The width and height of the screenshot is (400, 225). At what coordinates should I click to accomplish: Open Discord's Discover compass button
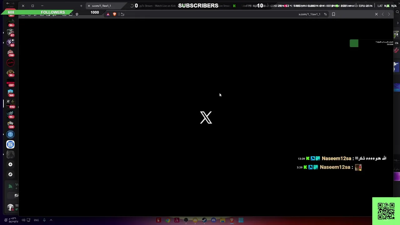pos(10,174)
